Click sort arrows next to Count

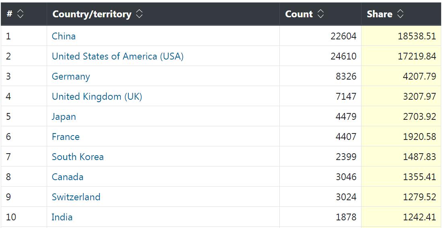pos(320,14)
